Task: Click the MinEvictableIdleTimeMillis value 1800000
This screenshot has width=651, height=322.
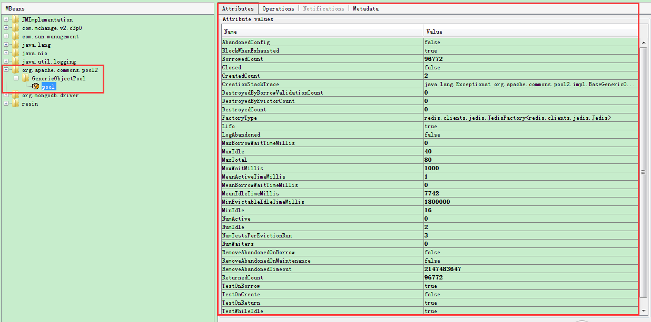Action: 437,202
